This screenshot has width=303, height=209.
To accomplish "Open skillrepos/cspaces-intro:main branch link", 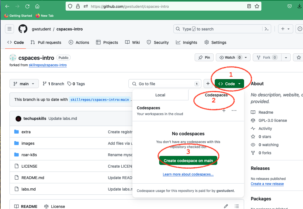I will click(x=99, y=99).
